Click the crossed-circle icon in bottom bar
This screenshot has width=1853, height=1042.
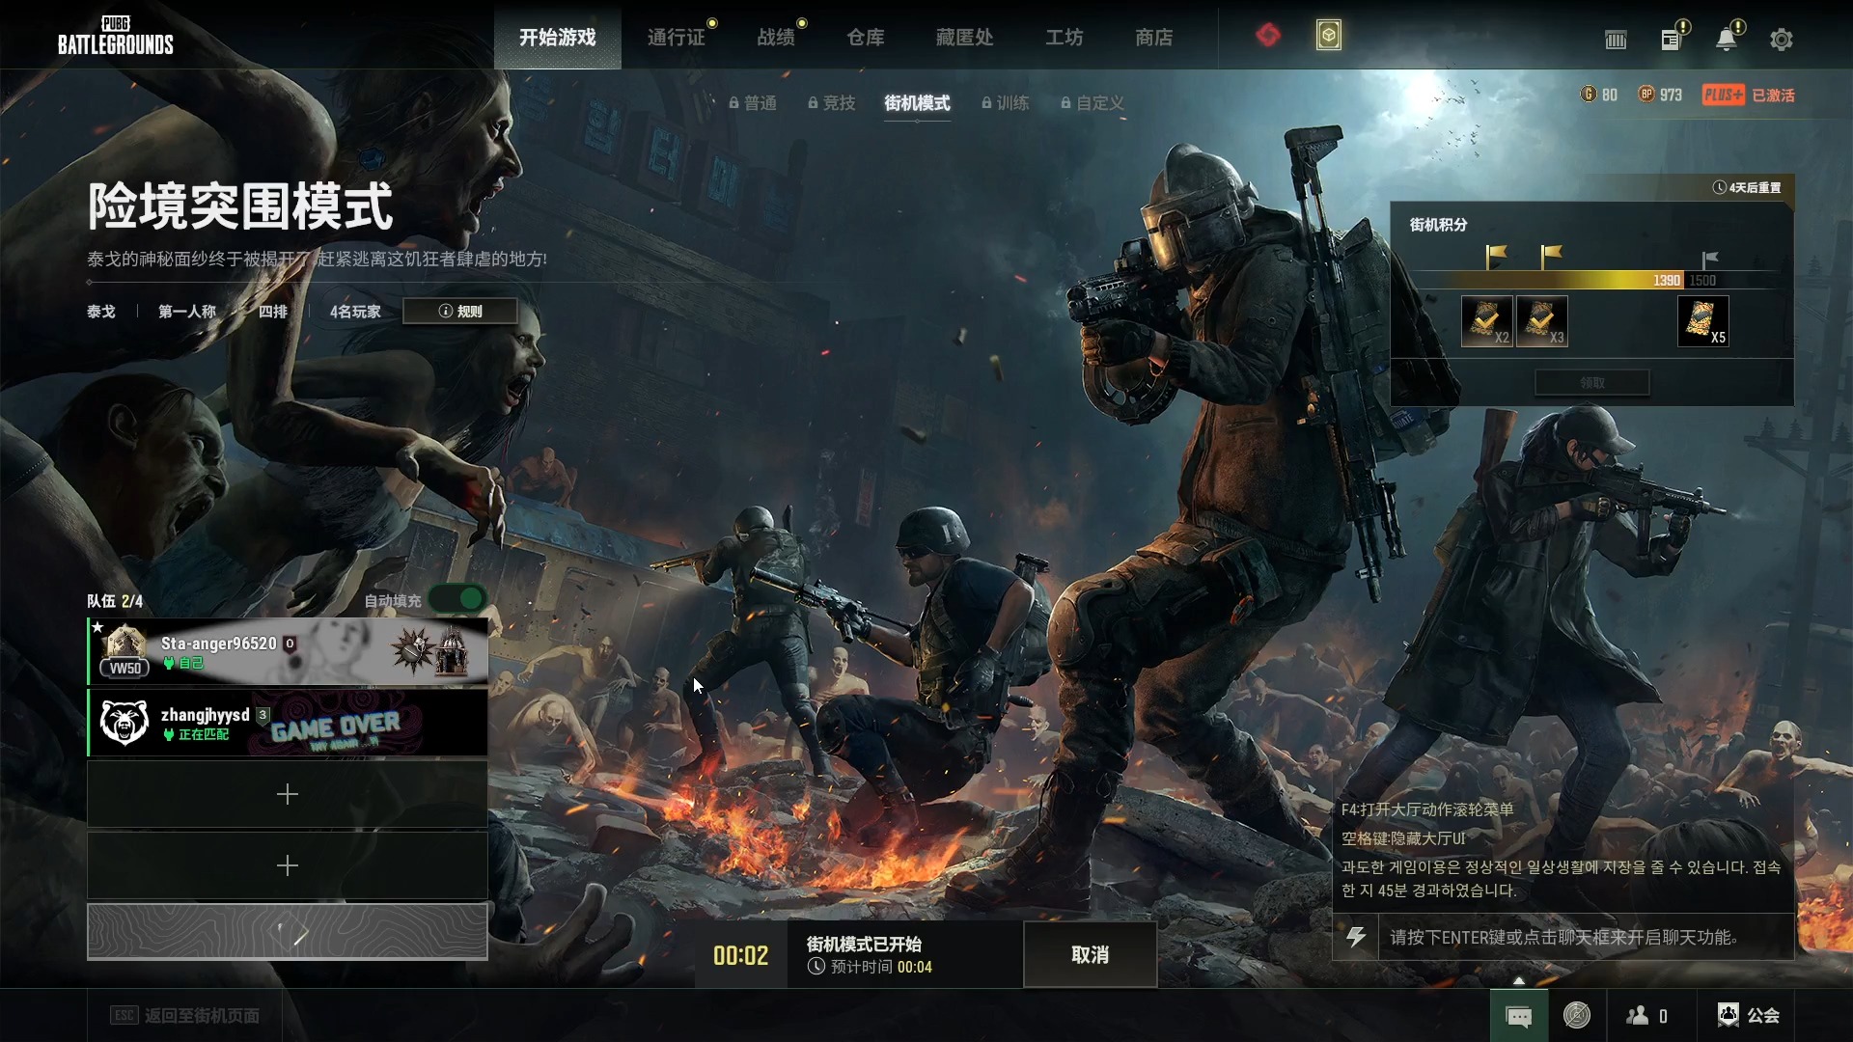pyautogui.click(x=1577, y=1015)
